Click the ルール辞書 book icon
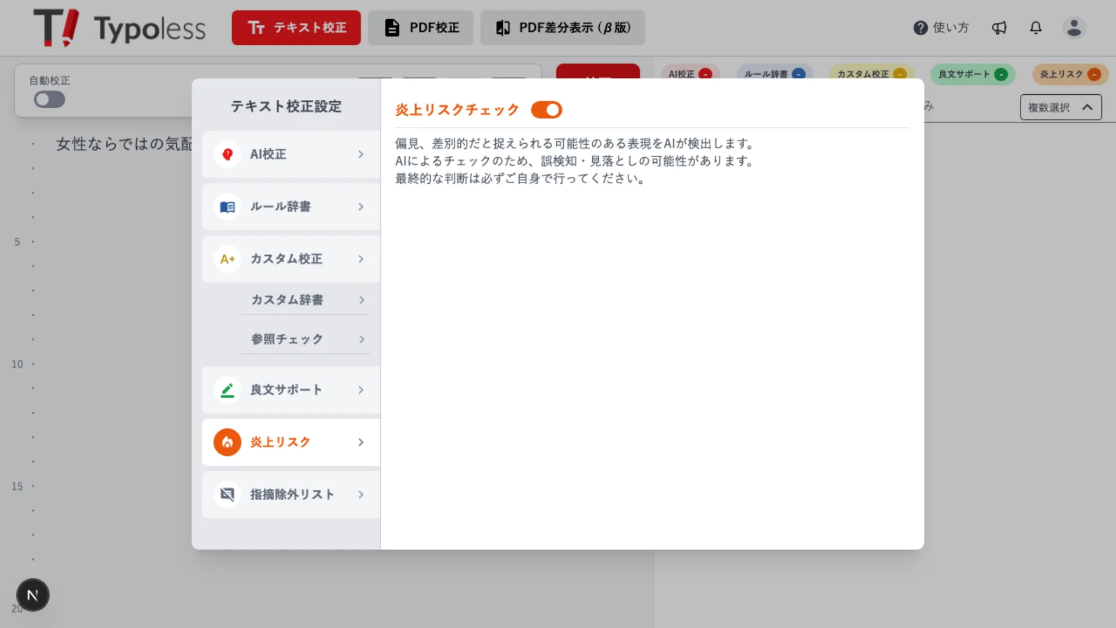 (227, 206)
